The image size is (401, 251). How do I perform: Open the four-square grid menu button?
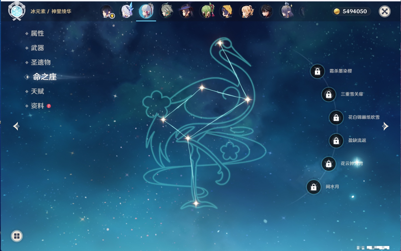tap(17, 236)
